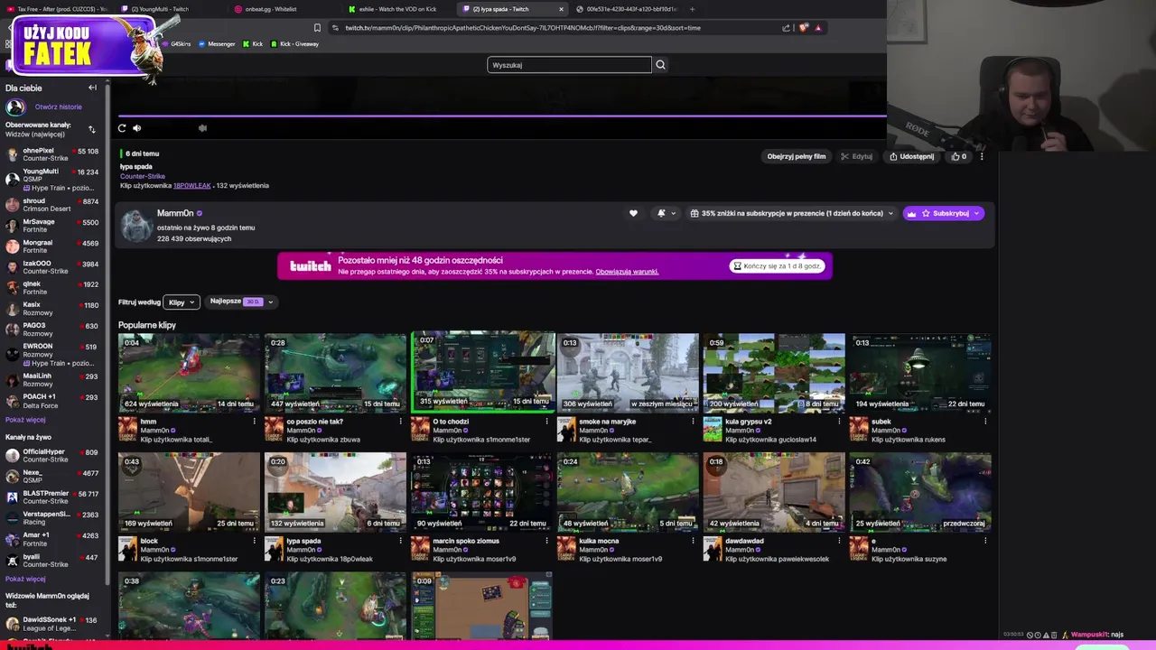Open the clip's three-dot more options
The width and height of the screenshot is (1156, 650).
(x=982, y=156)
